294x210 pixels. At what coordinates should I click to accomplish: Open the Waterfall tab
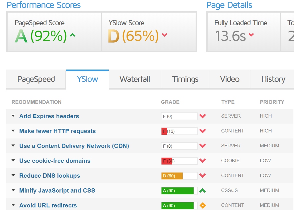click(x=135, y=79)
